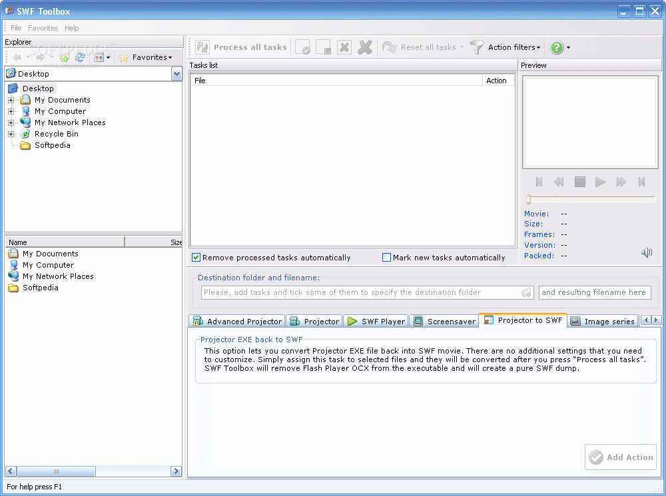Click the preview seek slider handle
This screenshot has height=496, width=666.
click(x=528, y=199)
